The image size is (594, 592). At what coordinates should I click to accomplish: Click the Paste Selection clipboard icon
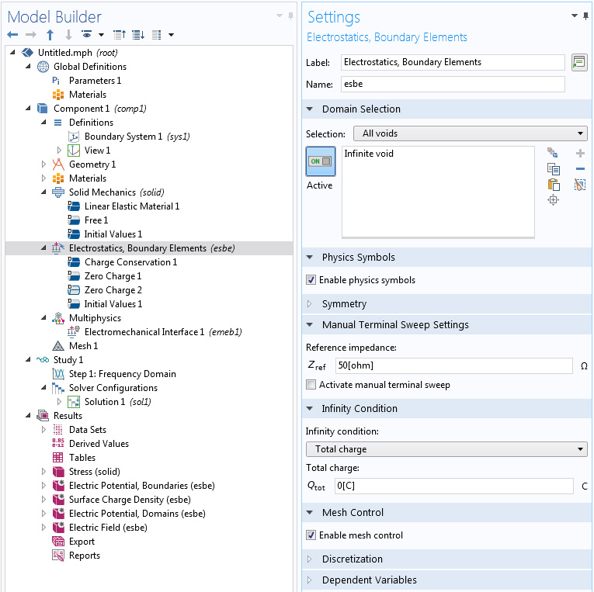[x=553, y=185]
